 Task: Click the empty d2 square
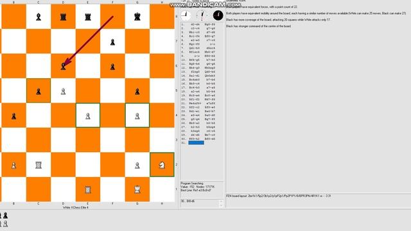[63, 165]
